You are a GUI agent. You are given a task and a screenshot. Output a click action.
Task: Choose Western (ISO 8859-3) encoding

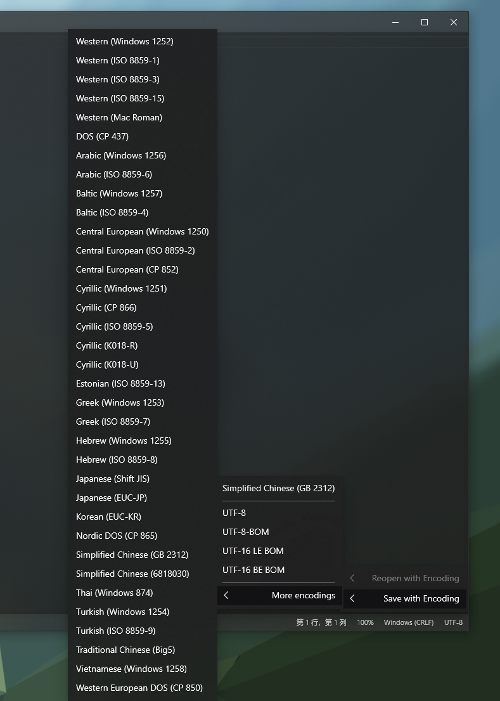[143, 79]
